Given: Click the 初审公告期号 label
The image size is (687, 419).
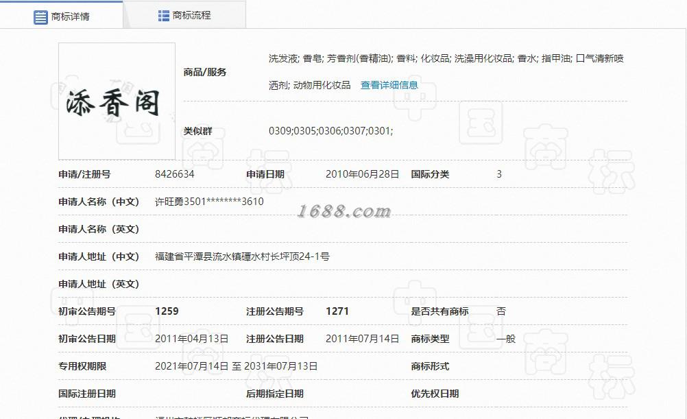Looking at the screenshot, I should (x=87, y=311).
